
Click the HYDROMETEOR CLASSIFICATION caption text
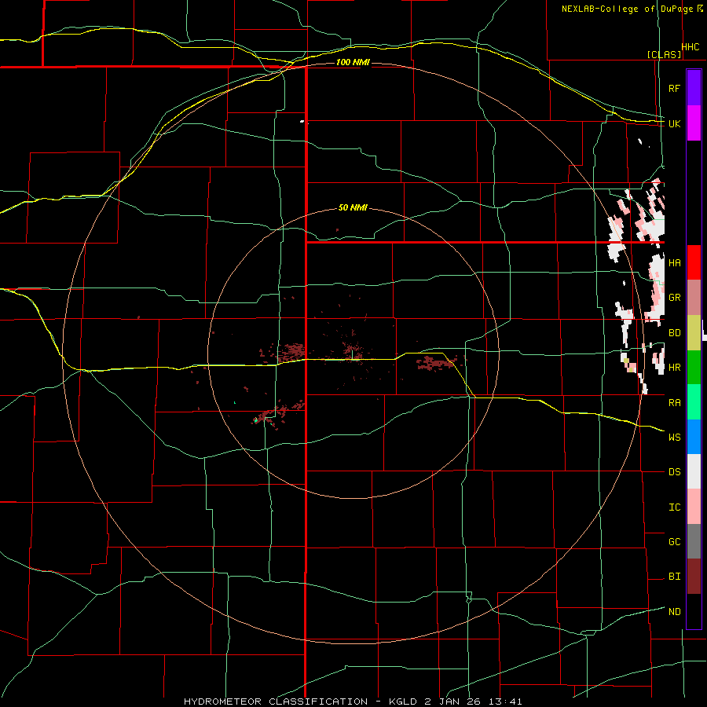[275, 702]
